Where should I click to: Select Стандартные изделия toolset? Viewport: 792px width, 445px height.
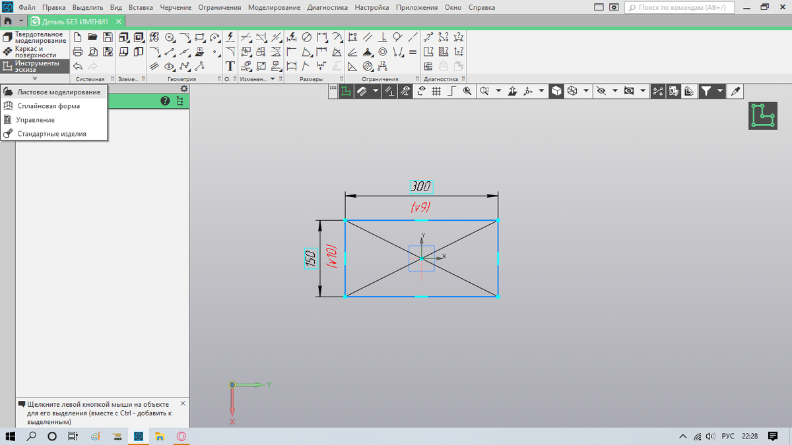coord(54,134)
